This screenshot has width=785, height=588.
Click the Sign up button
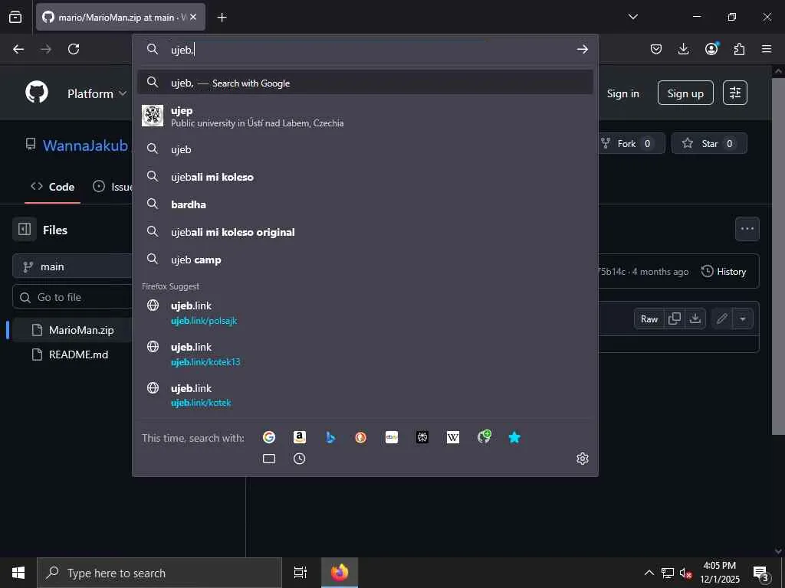685,93
